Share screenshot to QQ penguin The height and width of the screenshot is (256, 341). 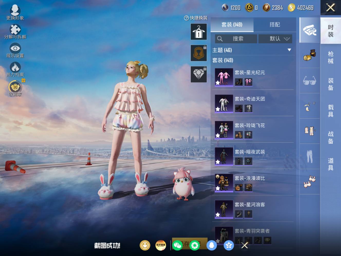coord(211,245)
